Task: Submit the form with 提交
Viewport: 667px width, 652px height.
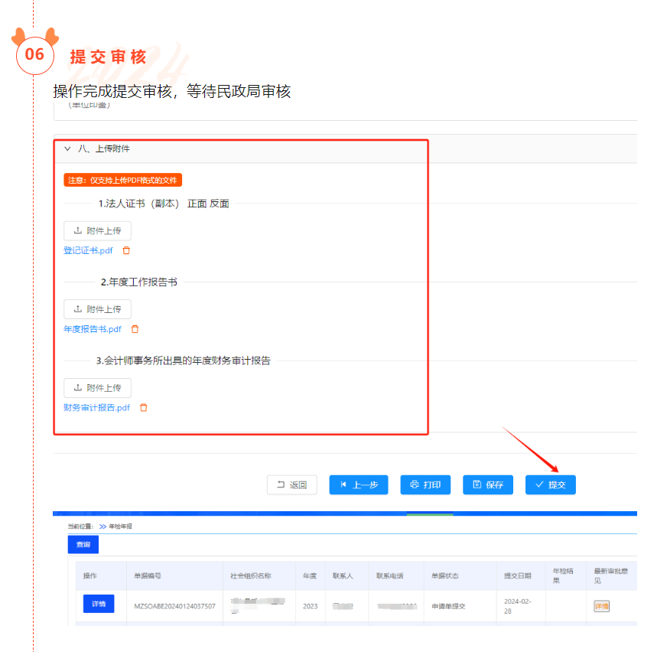Action: (x=550, y=484)
